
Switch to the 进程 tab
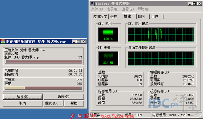(x=115, y=17)
